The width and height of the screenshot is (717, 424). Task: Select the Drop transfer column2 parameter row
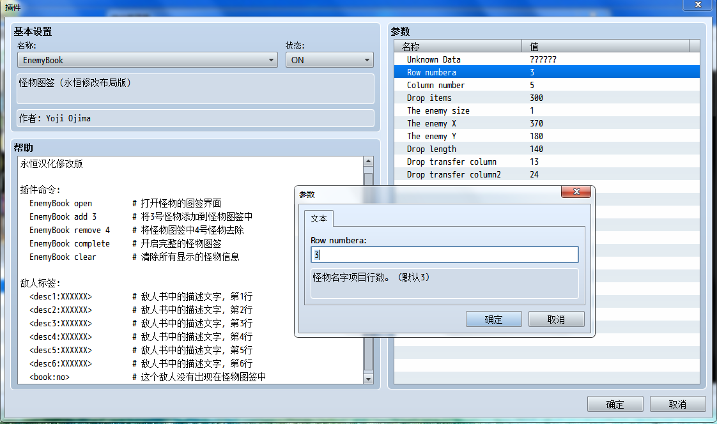[547, 174]
